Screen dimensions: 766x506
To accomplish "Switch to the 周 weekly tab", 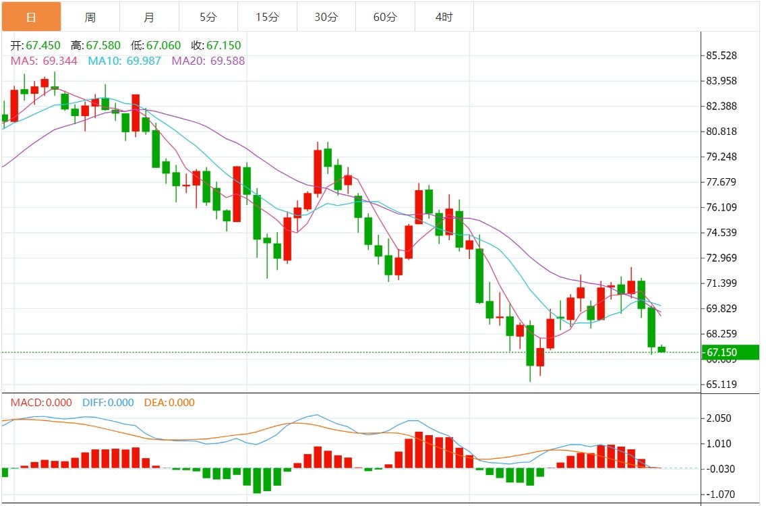I will 90,17.
